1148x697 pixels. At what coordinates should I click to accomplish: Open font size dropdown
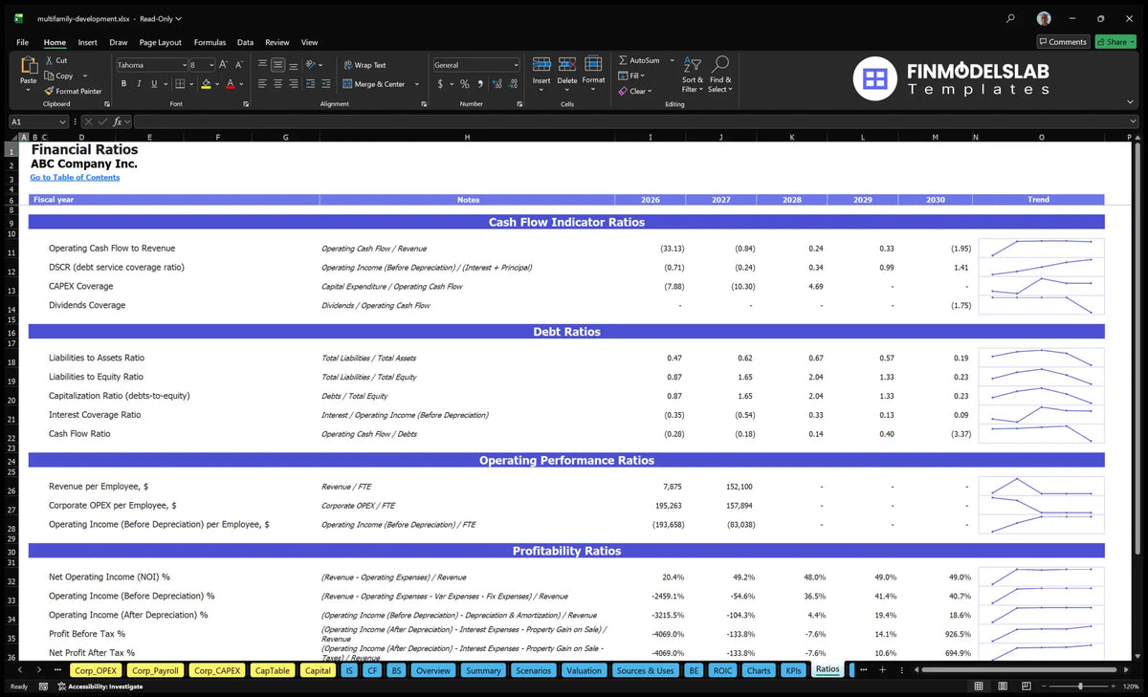(x=210, y=65)
